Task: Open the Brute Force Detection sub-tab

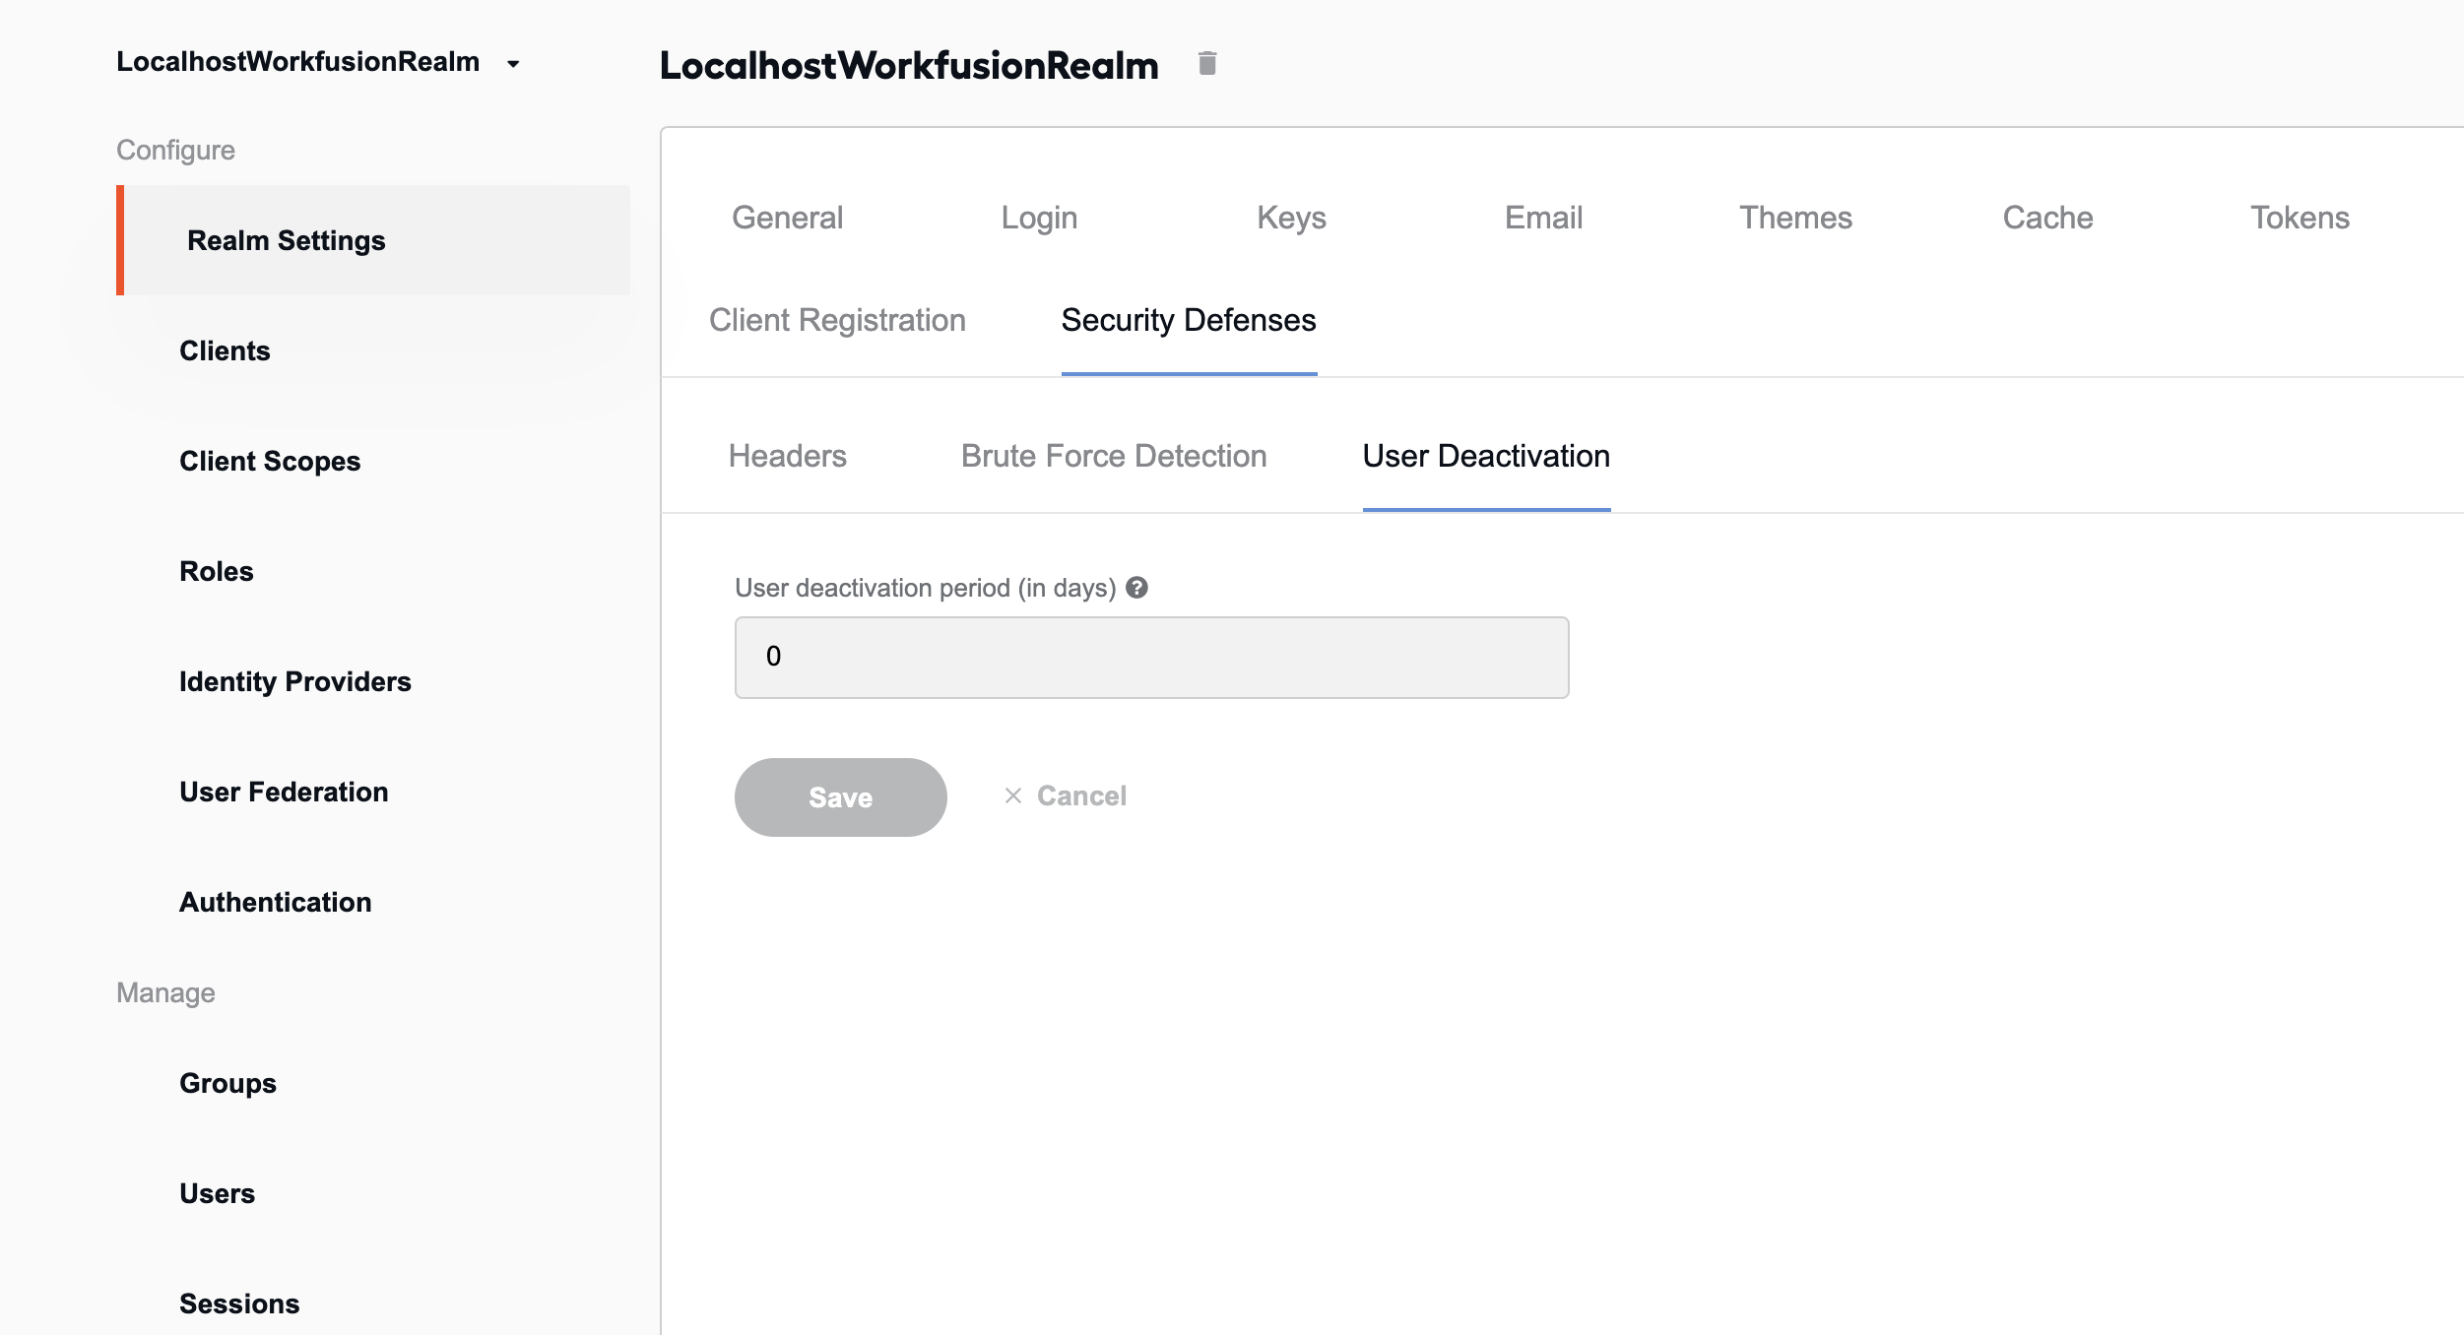Action: coord(1114,456)
